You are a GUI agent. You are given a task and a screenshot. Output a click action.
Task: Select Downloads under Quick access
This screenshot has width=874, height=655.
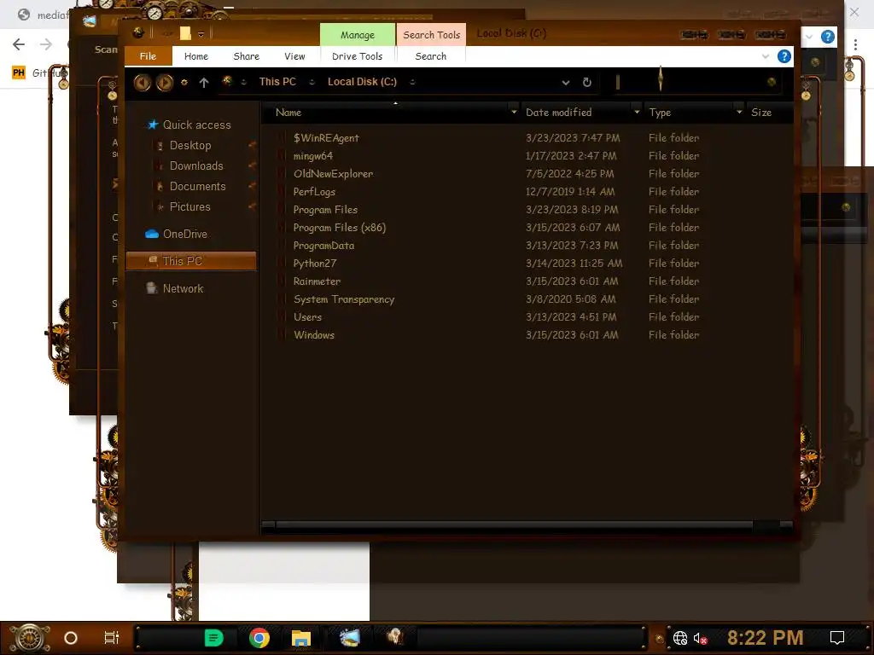[196, 166]
